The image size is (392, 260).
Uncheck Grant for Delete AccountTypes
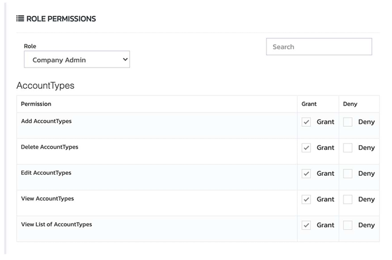[x=306, y=148]
